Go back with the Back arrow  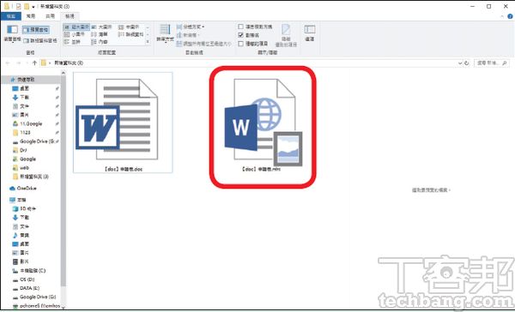point(8,63)
